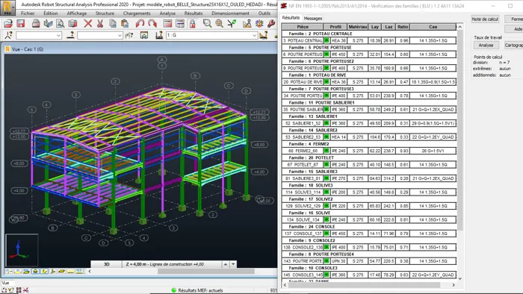Click the Open project folder icon

pos(8,23)
